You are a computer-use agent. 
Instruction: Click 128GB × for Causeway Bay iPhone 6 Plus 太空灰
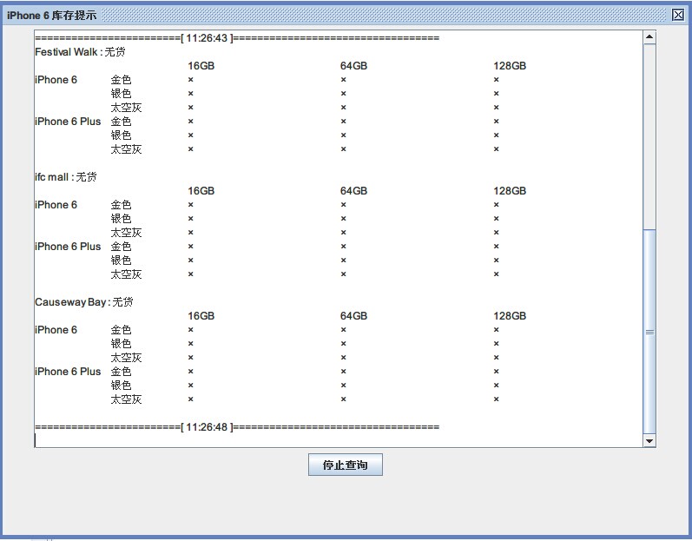[x=497, y=399]
